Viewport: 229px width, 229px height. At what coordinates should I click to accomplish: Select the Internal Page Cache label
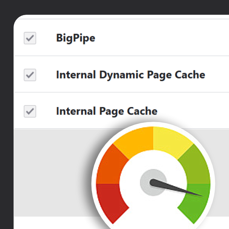pos(107,111)
